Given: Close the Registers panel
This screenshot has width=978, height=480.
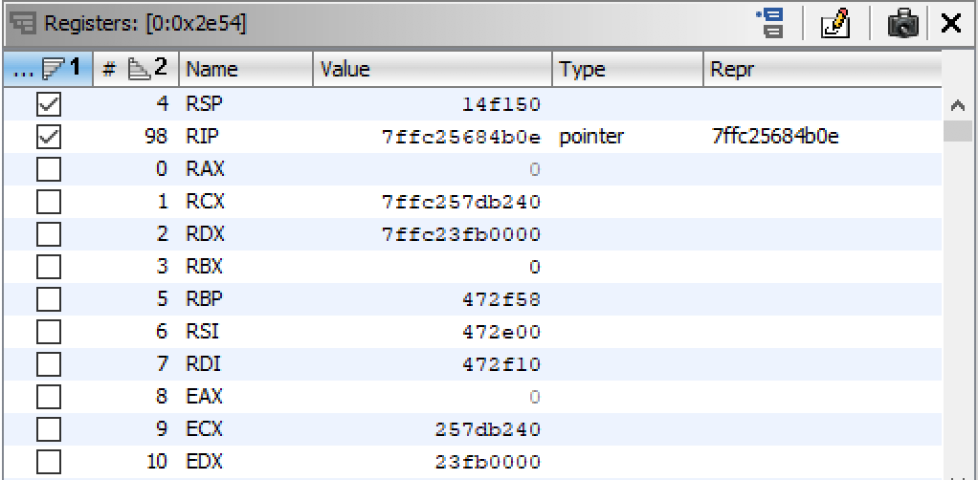Looking at the screenshot, I should (950, 24).
